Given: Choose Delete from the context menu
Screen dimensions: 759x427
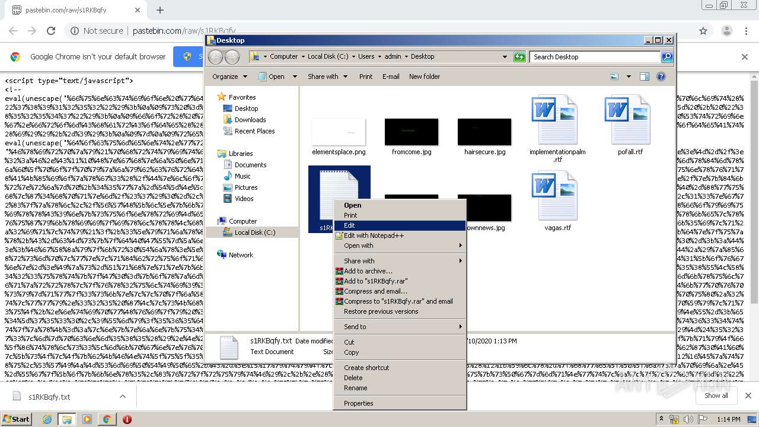Looking at the screenshot, I should pos(400,378).
